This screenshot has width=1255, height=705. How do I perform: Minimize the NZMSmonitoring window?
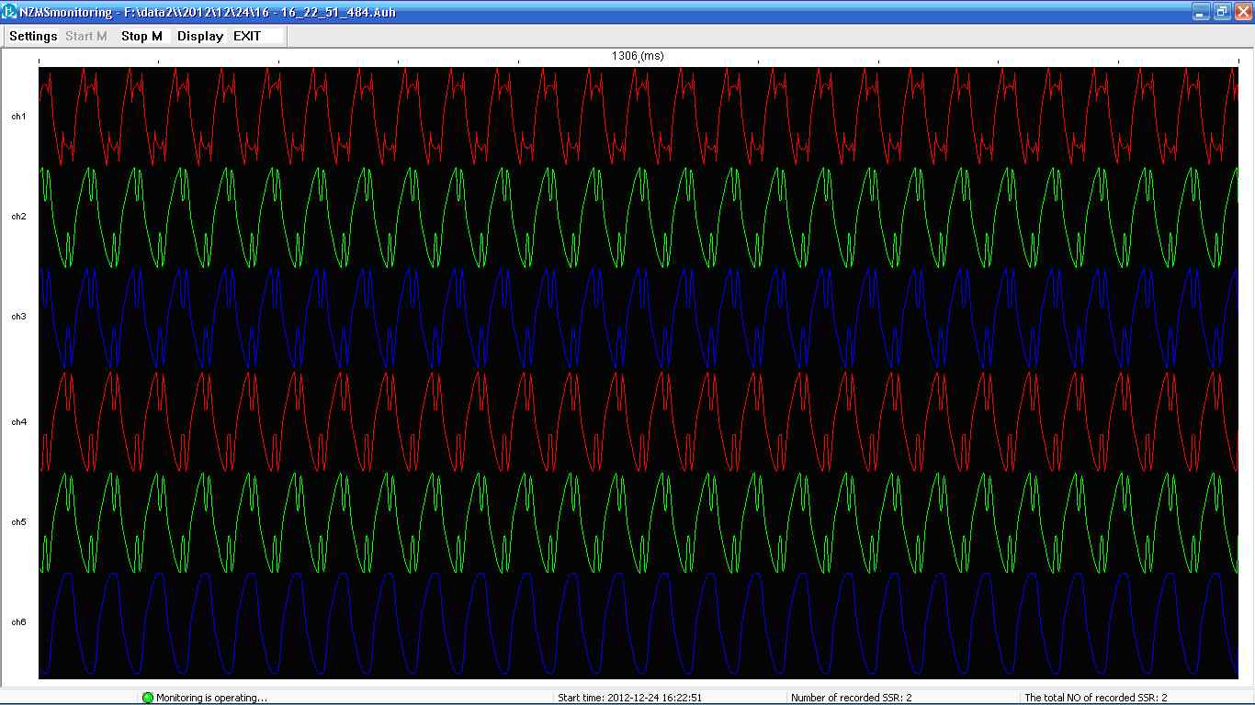point(1201,12)
